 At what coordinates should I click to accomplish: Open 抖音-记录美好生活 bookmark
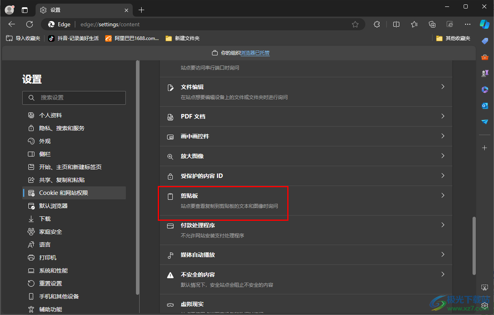[x=73, y=38]
